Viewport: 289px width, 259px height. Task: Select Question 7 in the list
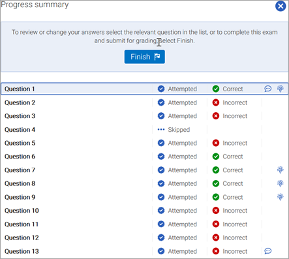pos(145,170)
